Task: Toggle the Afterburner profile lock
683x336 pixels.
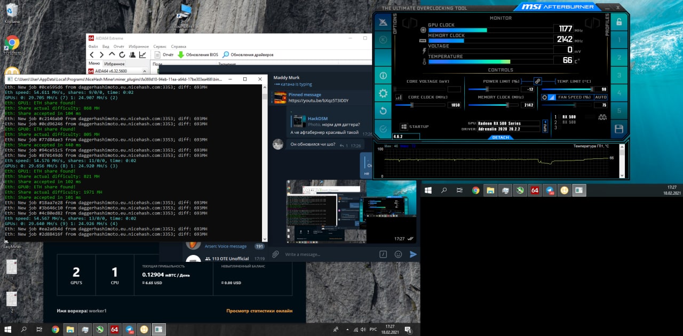Action: coord(619,22)
